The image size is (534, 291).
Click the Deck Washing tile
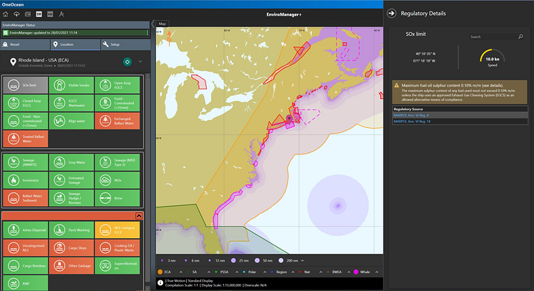pos(71,230)
